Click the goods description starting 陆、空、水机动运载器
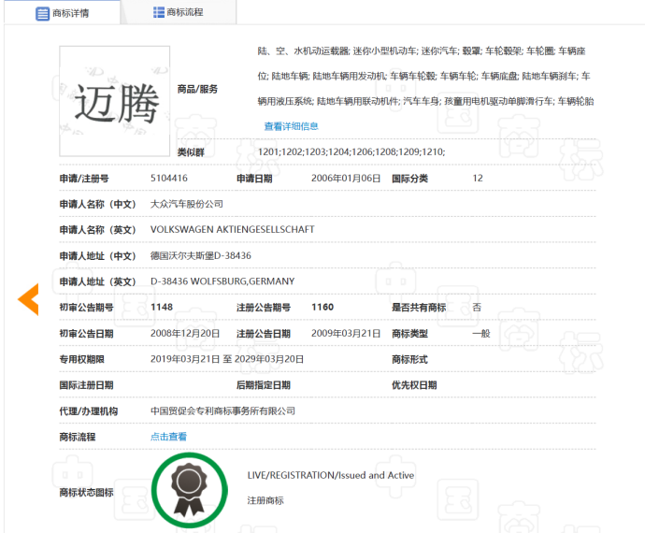 tap(425, 76)
